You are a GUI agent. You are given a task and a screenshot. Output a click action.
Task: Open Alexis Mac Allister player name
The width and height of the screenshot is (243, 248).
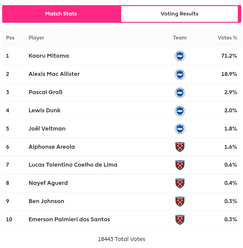[54, 74]
